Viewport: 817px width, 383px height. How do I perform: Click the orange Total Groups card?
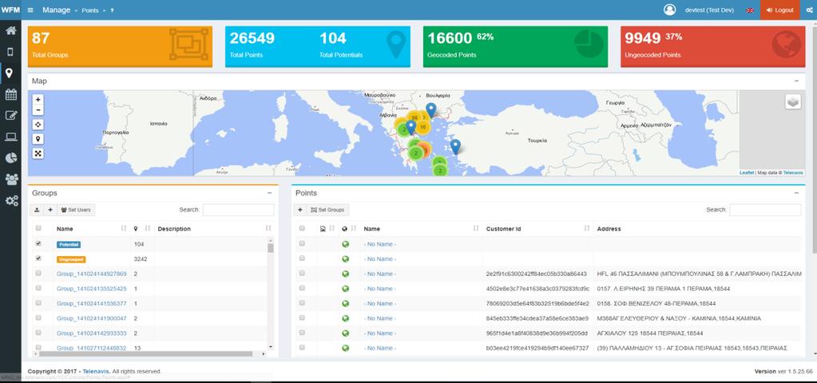pyautogui.click(x=120, y=46)
